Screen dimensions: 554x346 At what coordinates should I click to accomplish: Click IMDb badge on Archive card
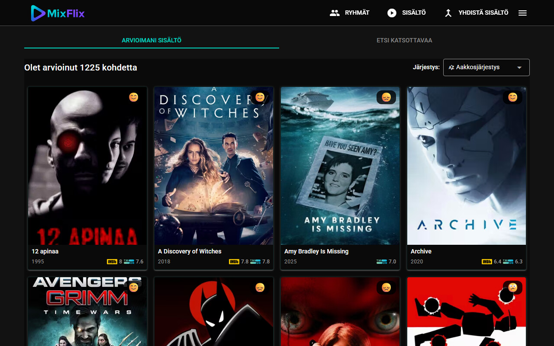[487, 262]
